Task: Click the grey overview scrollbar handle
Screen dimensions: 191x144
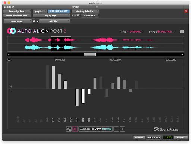Action: click(90, 54)
